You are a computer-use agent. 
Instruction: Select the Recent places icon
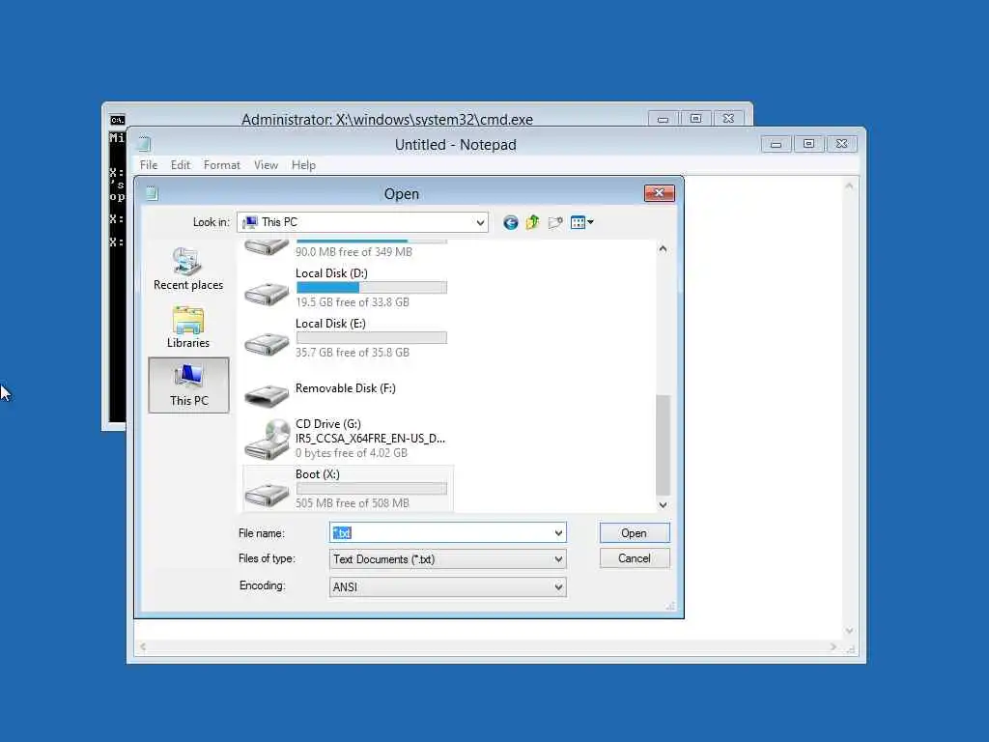pos(188,262)
